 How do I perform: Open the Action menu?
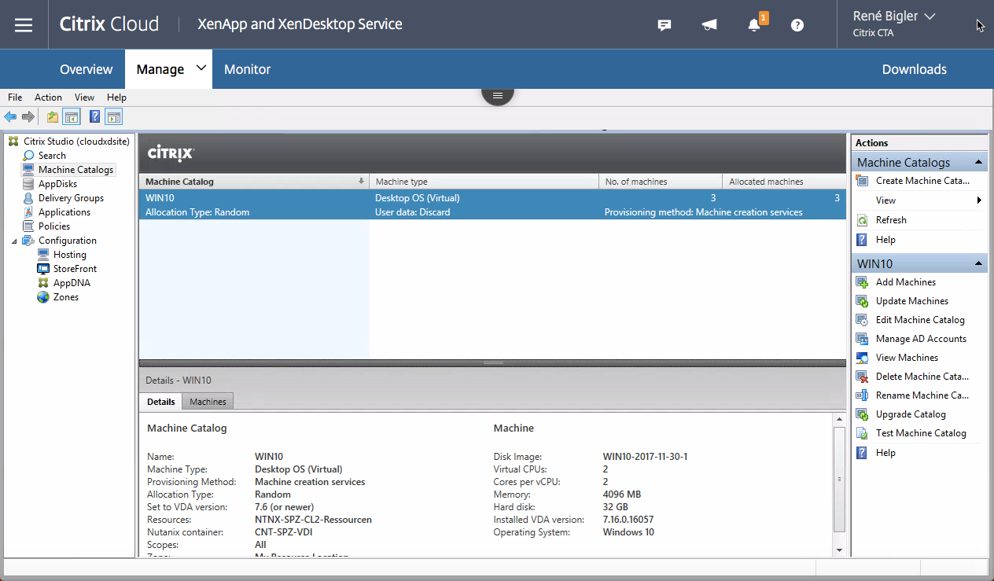tap(48, 97)
